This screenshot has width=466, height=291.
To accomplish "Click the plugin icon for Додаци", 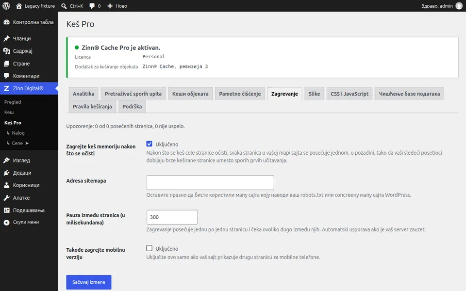I will pyautogui.click(x=6, y=173).
